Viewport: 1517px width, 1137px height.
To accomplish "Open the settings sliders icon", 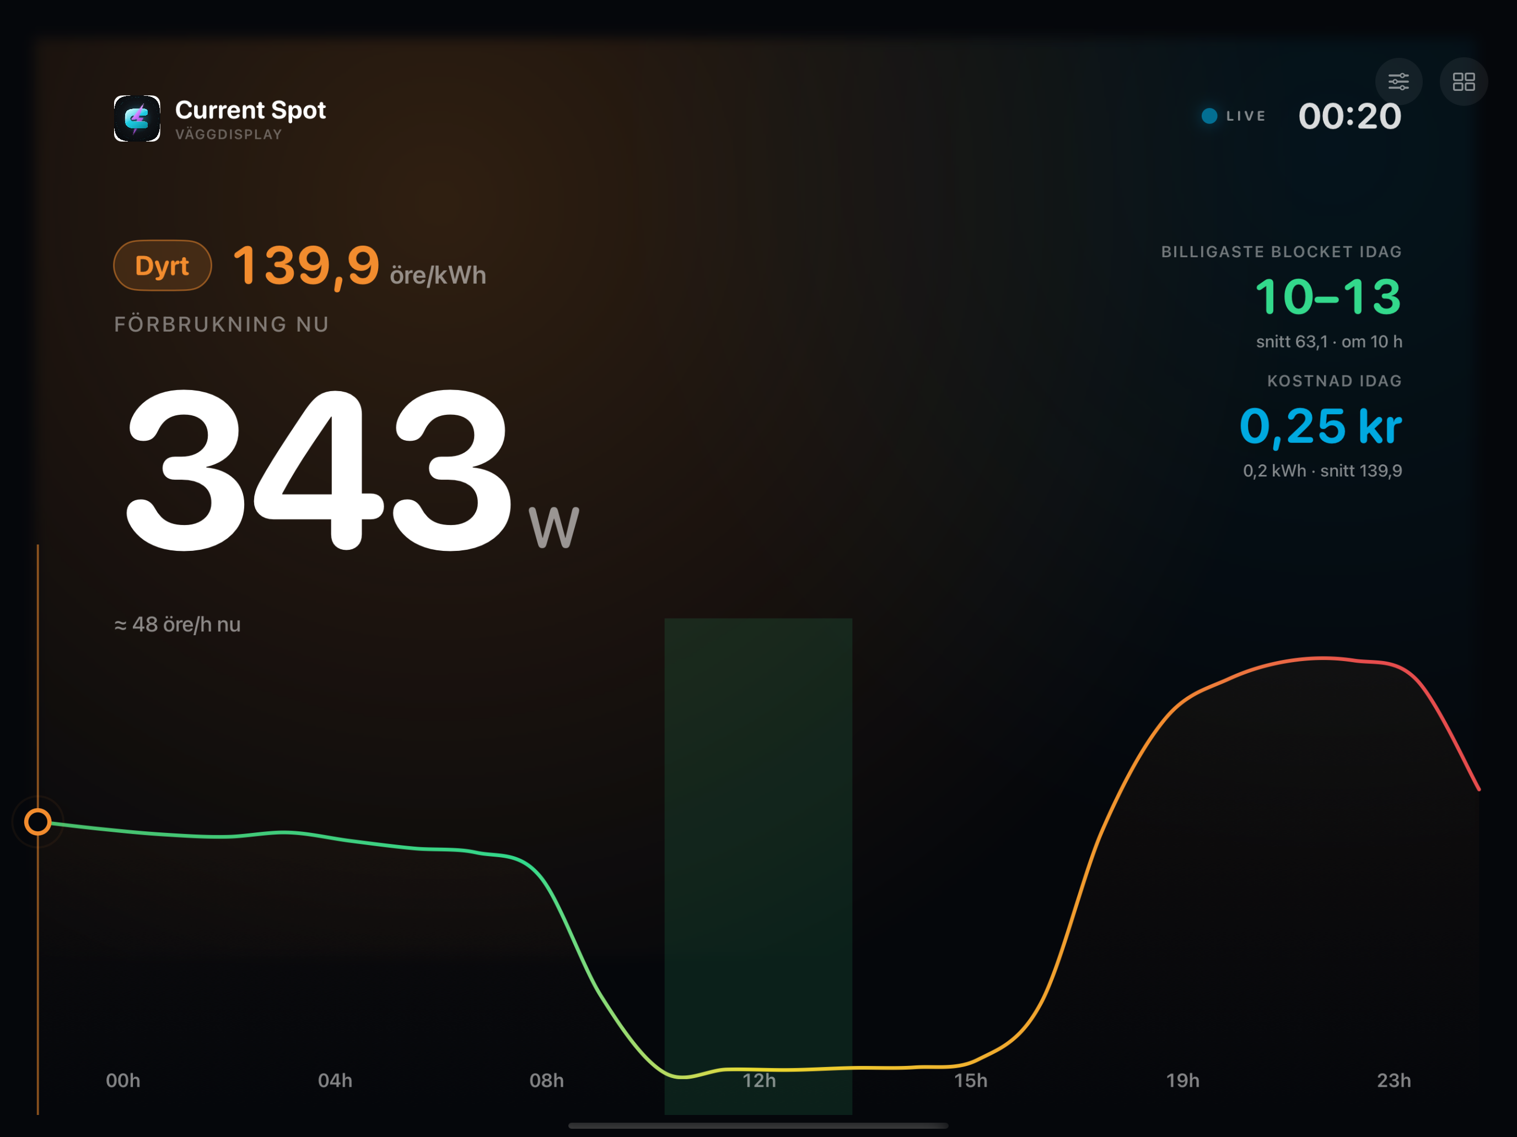I will point(1398,82).
